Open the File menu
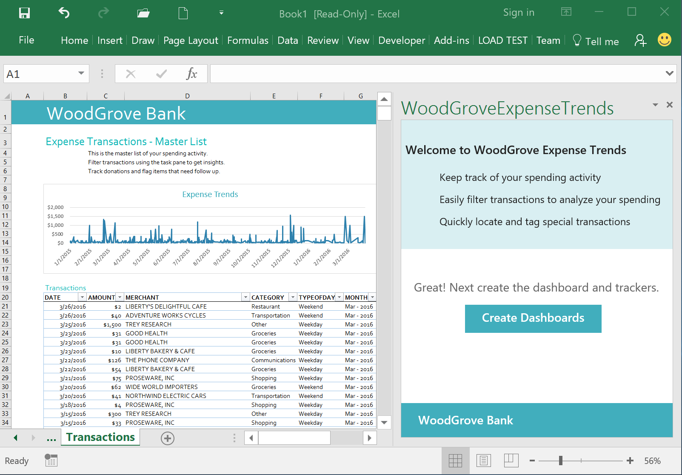This screenshot has width=682, height=475. coord(26,40)
